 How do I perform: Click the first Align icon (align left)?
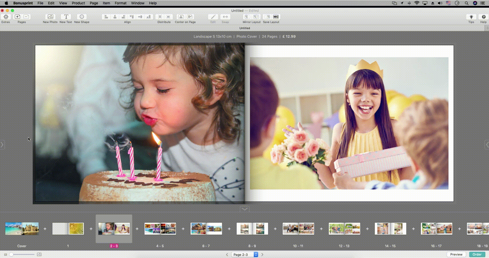[x=106, y=17]
